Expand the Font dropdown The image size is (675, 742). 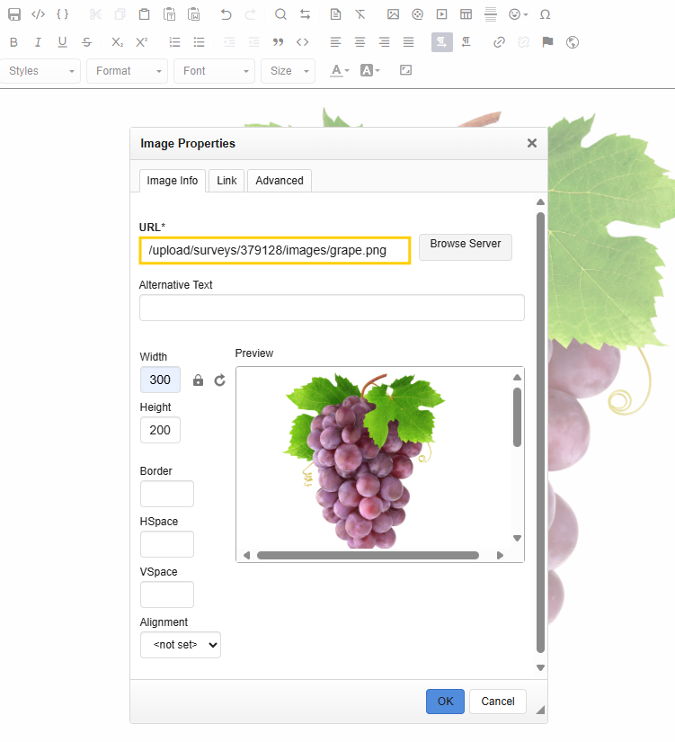[216, 71]
